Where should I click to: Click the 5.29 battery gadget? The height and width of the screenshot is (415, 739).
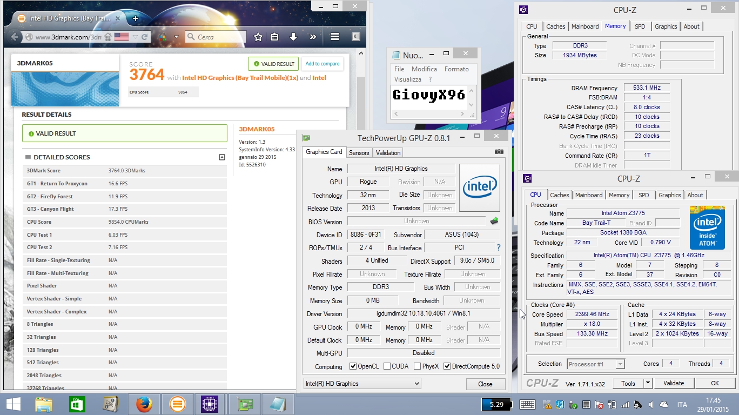[x=496, y=404]
